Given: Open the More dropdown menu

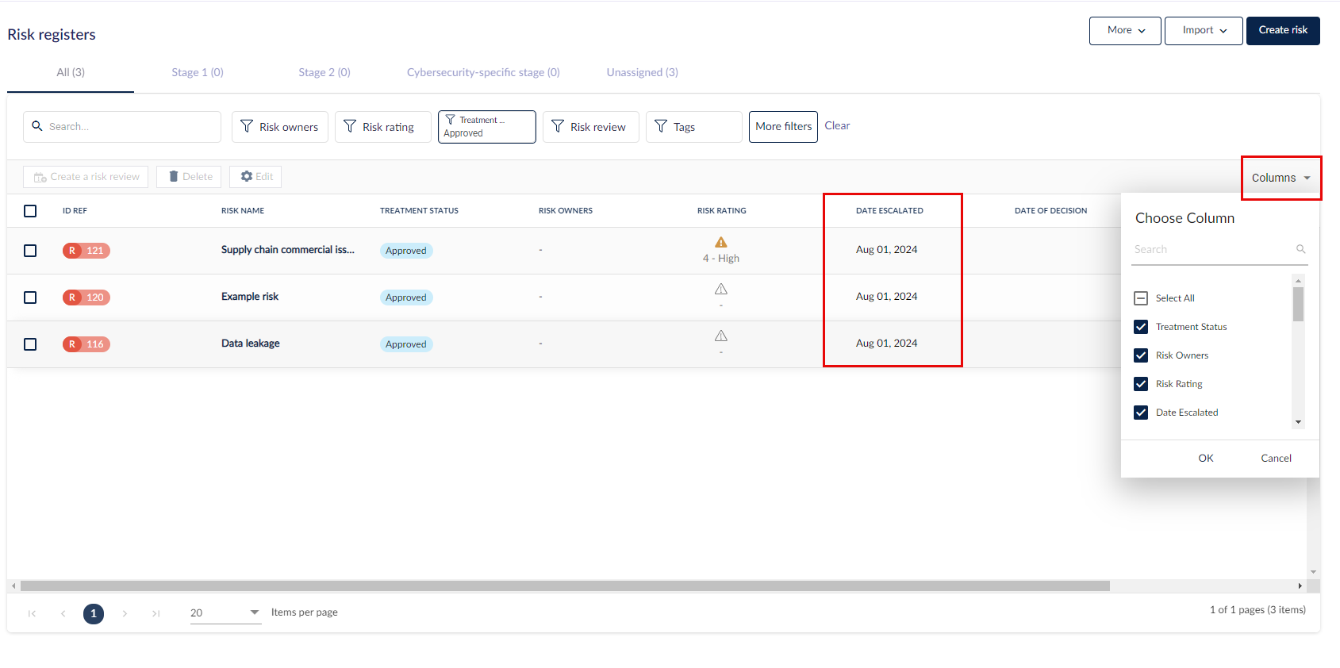Looking at the screenshot, I should point(1125,31).
